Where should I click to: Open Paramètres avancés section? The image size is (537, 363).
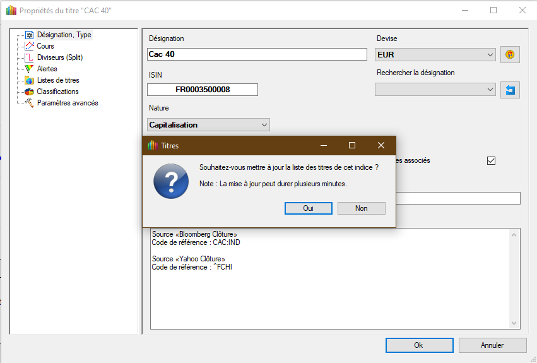coord(68,102)
